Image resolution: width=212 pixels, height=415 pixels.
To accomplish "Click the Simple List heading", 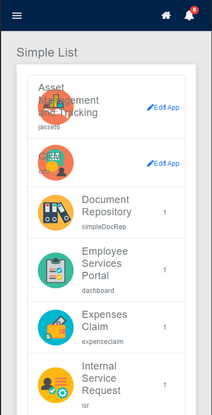I will 47,52.
